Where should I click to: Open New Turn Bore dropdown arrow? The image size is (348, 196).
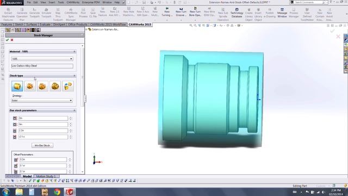click(x=195, y=20)
